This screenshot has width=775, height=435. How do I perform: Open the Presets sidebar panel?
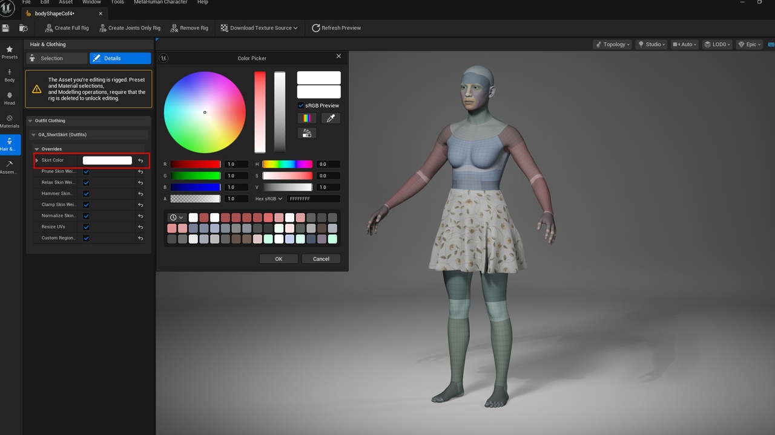pos(10,52)
